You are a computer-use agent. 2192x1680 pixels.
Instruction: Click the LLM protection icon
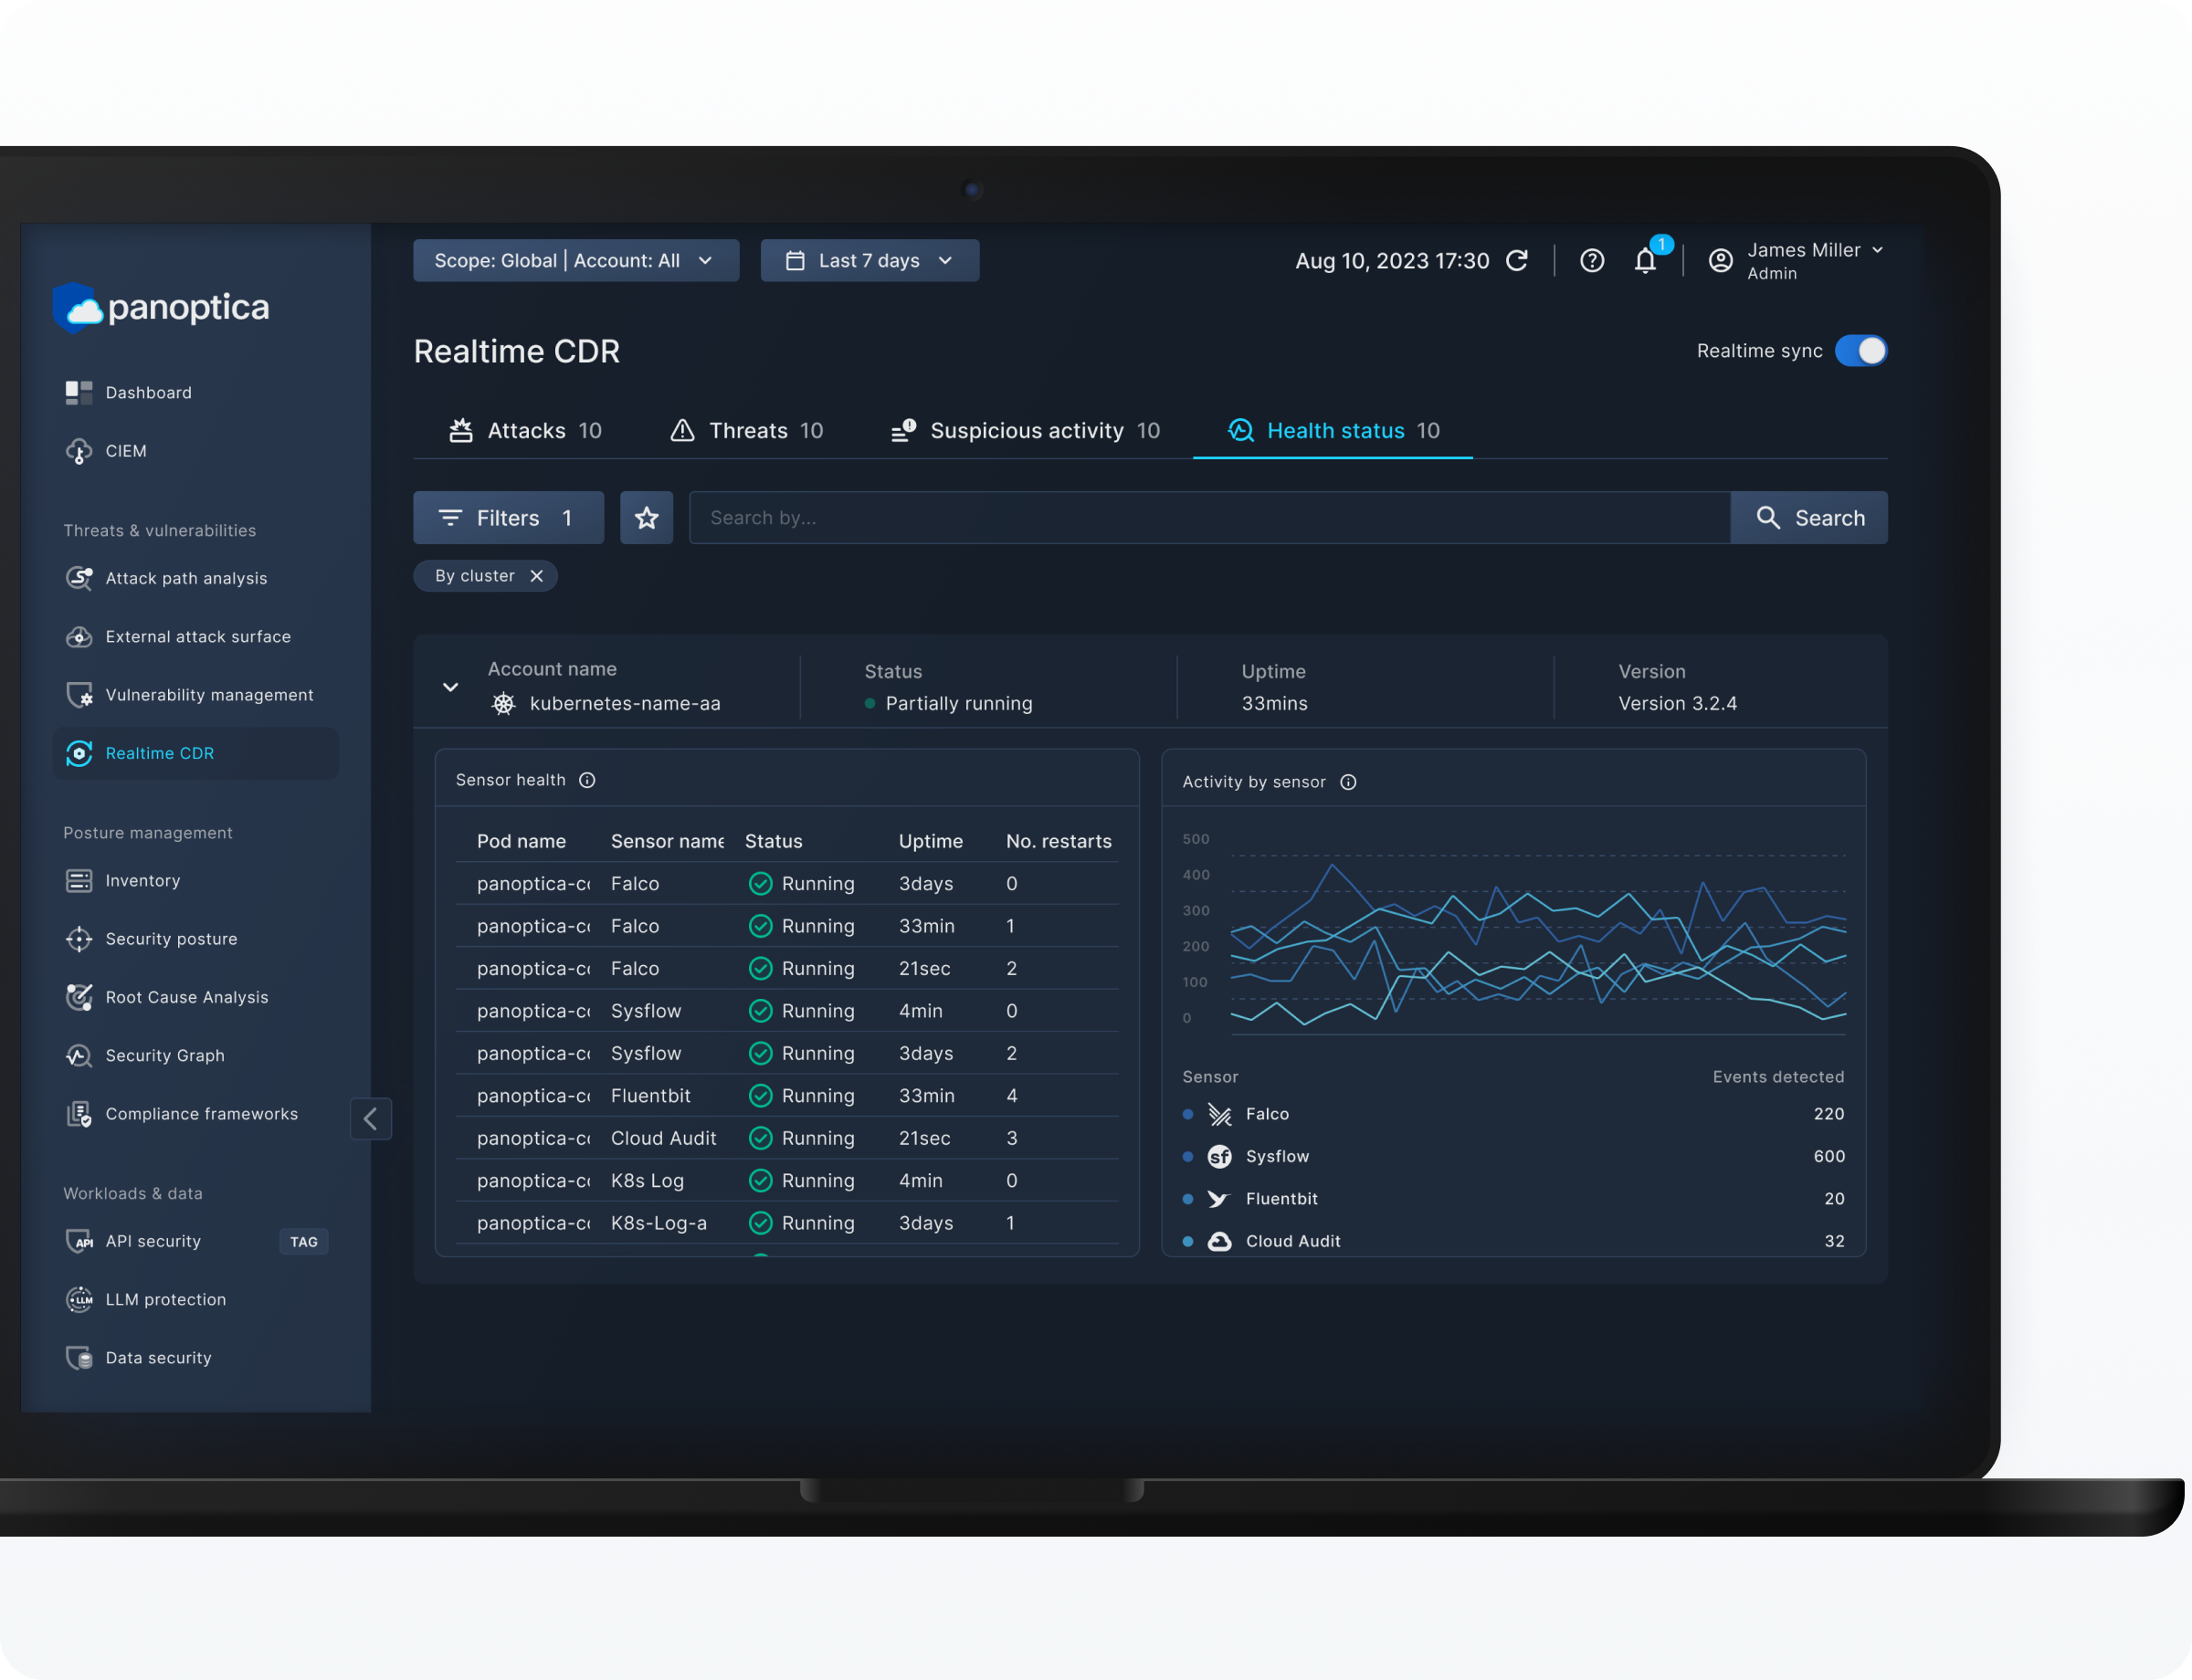(79, 1300)
